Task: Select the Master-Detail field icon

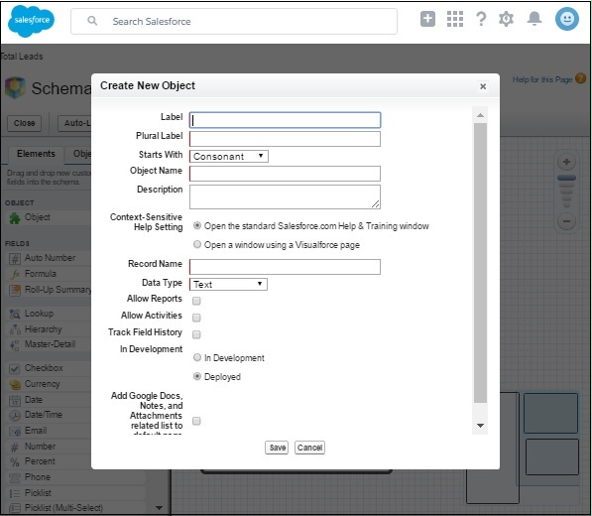Action: pos(15,345)
